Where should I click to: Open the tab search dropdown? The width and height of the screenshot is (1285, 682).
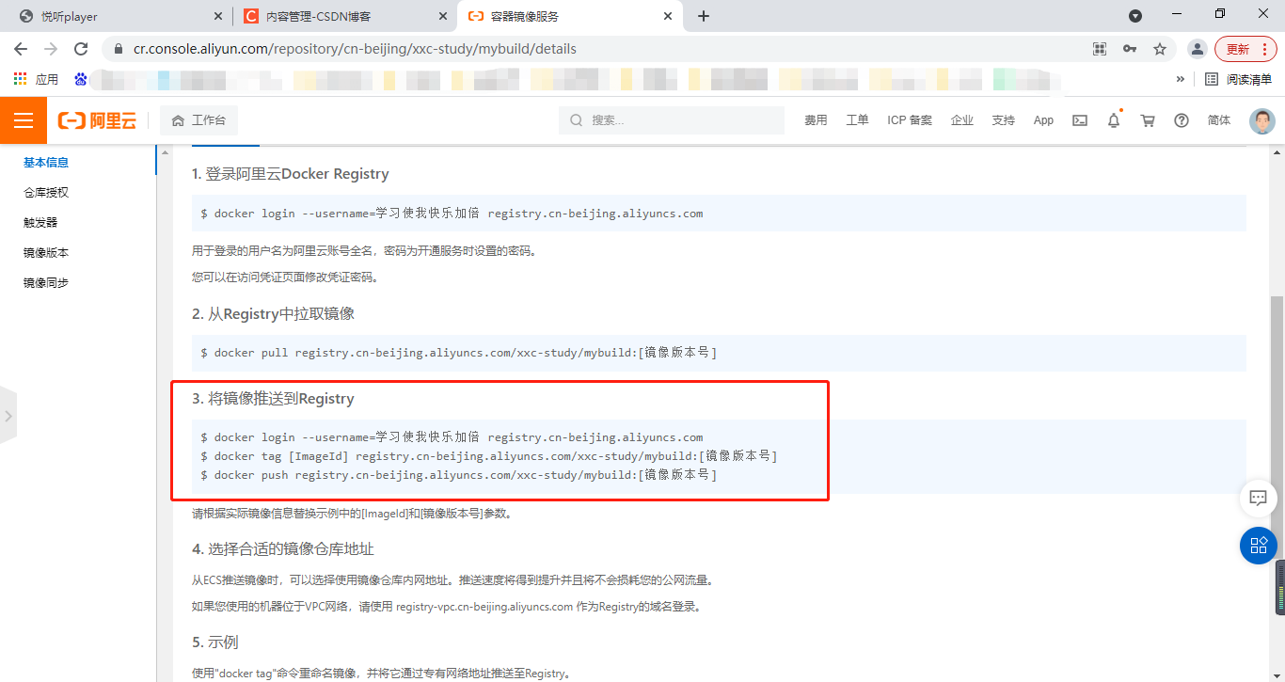[1135, 16]
